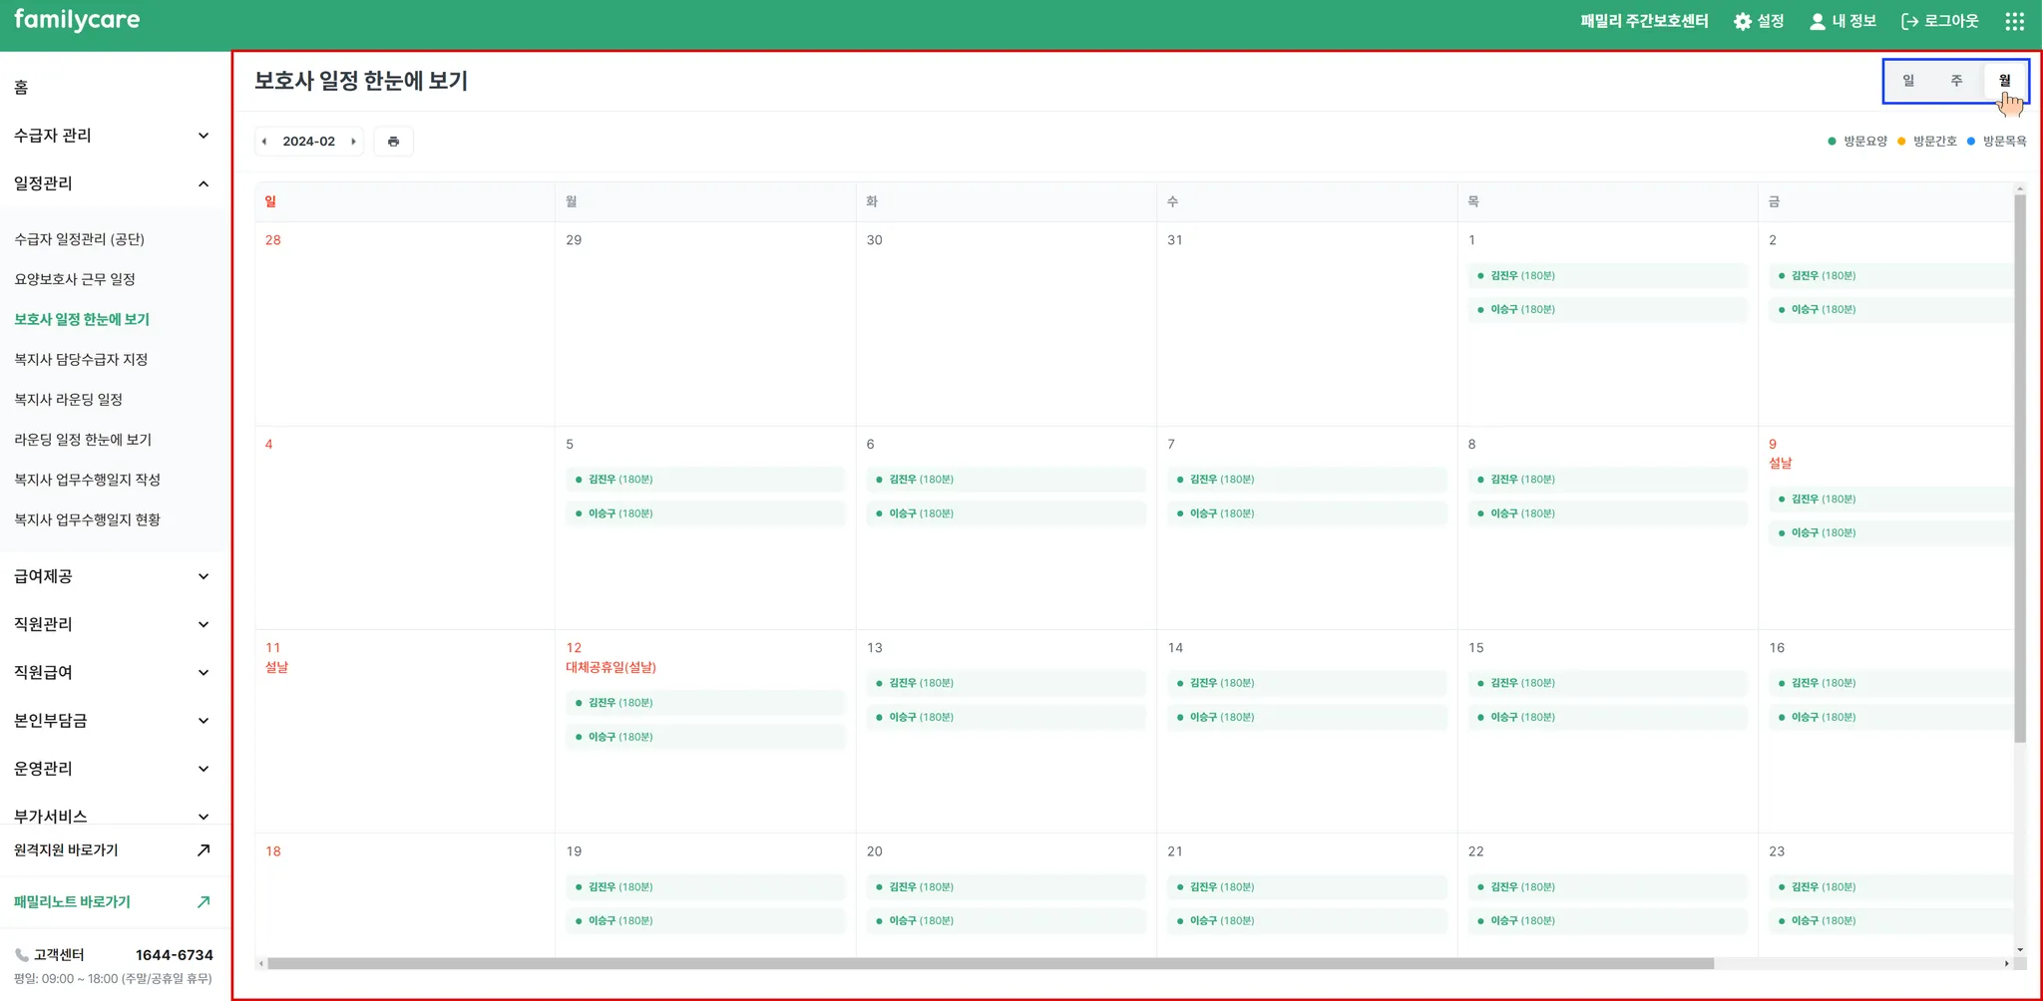
Task: Open 김진우 event on 대체공휴일 February 12
Action: [705, 703]
